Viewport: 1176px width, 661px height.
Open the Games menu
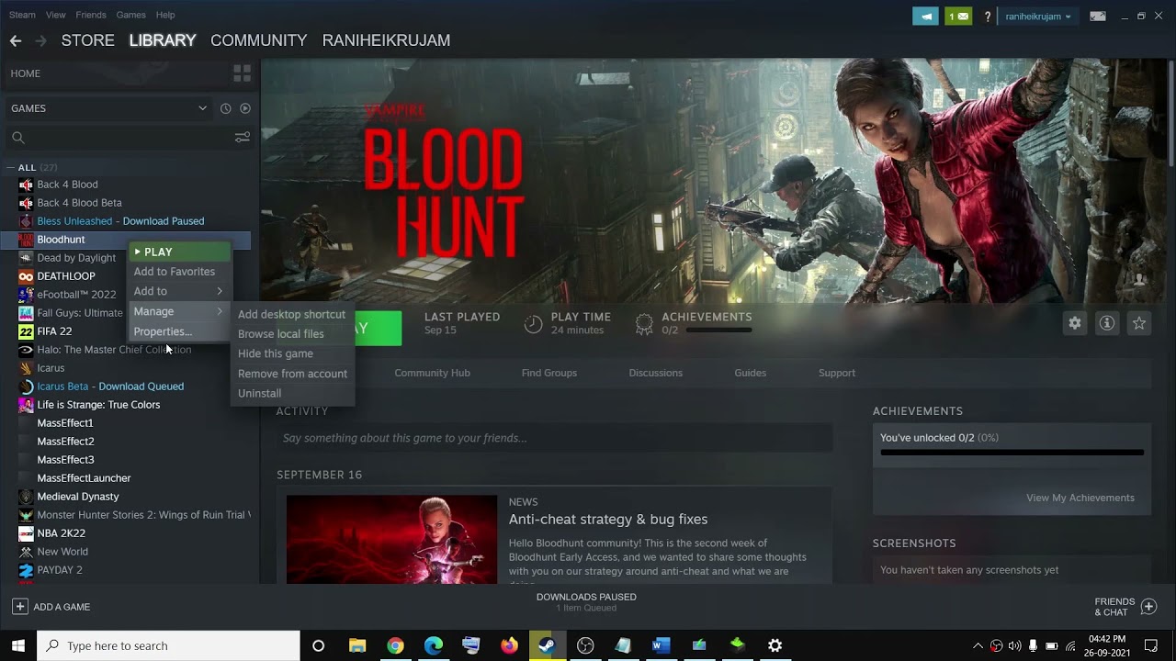(x=131, y=15)
